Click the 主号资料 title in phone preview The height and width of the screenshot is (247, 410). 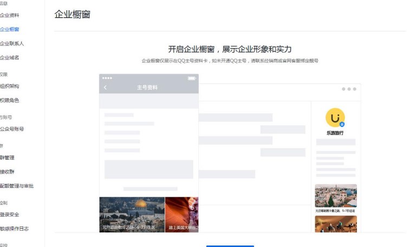[147, 88]
